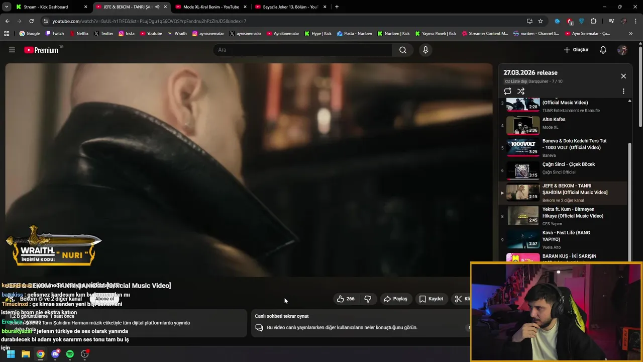The height and width of the screenshot is (362, 643).
Task: Play Altın Kafes thumbnail in playlist
Action: [x=523, y=125]
